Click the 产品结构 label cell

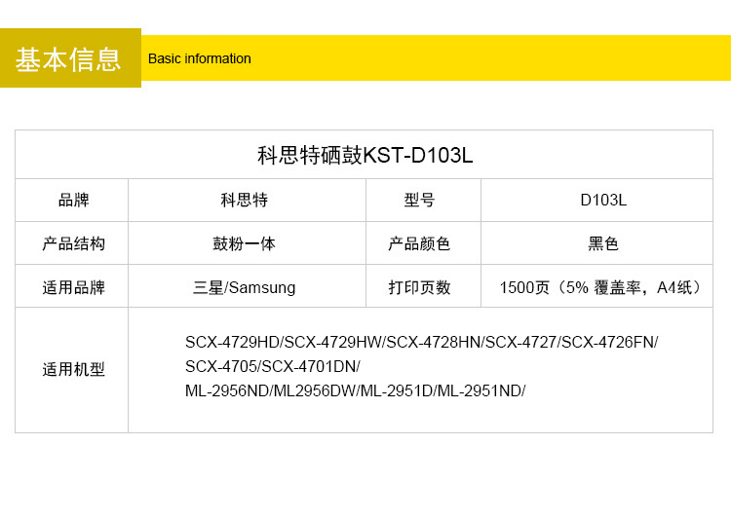coord(73,243)
